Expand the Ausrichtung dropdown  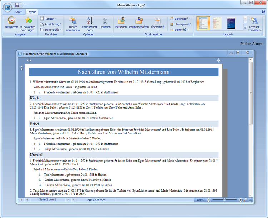pyautogui.click(x=50, y=24)
